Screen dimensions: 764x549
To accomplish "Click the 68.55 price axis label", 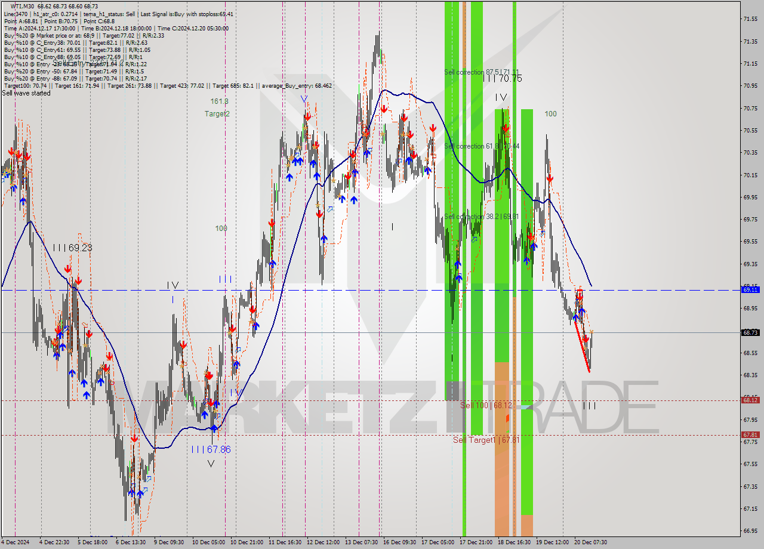I will pos(750,353).
